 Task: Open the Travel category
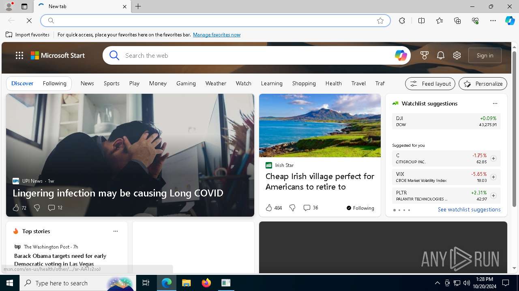(358, 83)
